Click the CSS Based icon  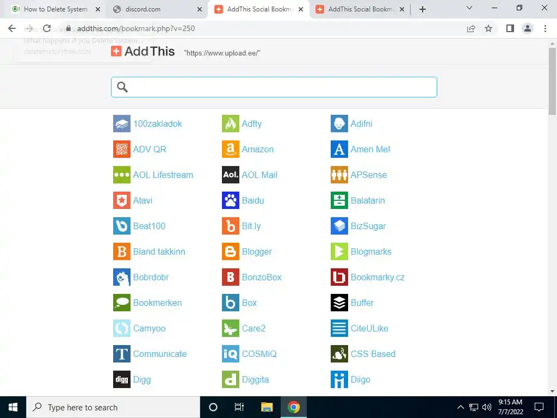click(339, 354)
